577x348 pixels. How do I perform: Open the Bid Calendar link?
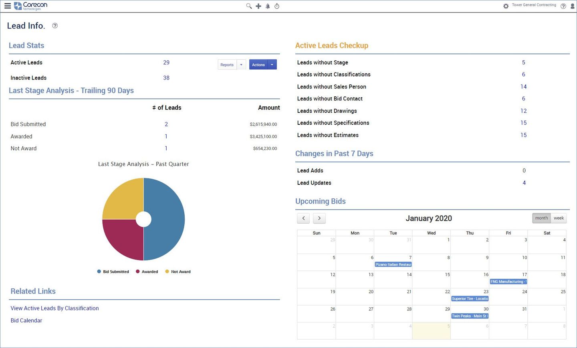[x=26, y=320]
